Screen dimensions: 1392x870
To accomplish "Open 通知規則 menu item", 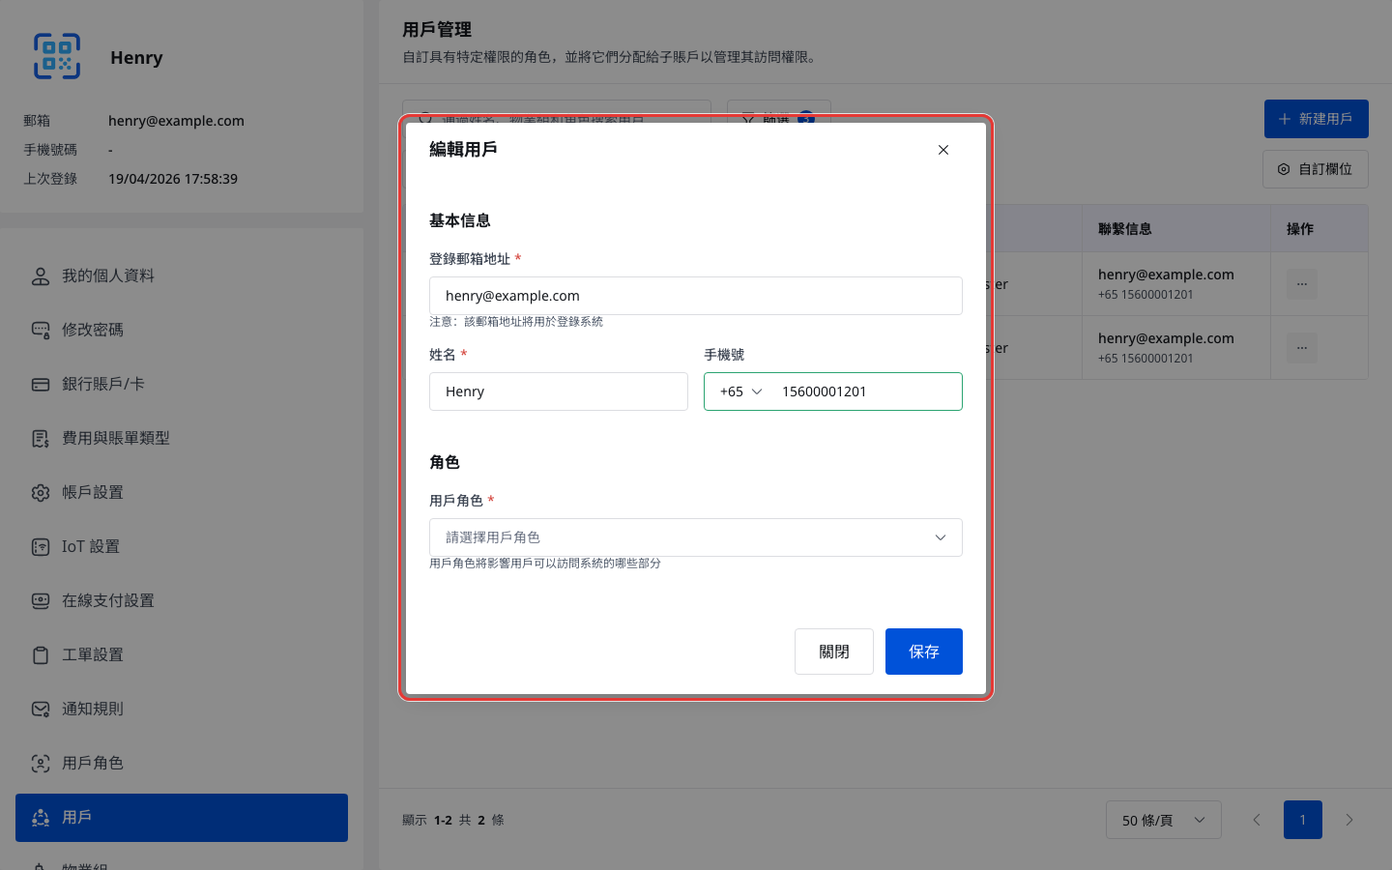I will point(182,710).
